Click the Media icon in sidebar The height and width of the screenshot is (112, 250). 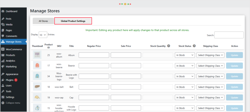pos(3,24)
